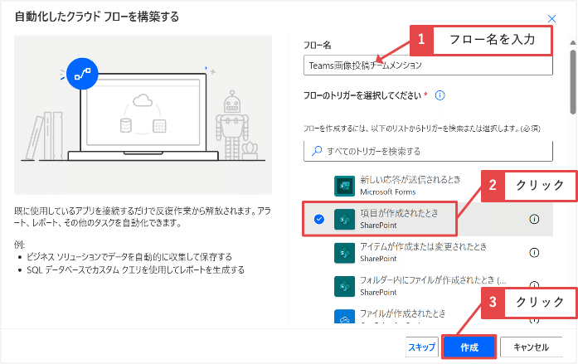Select the フォルダー内にファイルが作成されたとき trigger text
This screenshot has width=578, height=364.
click(x=433, y=280)
